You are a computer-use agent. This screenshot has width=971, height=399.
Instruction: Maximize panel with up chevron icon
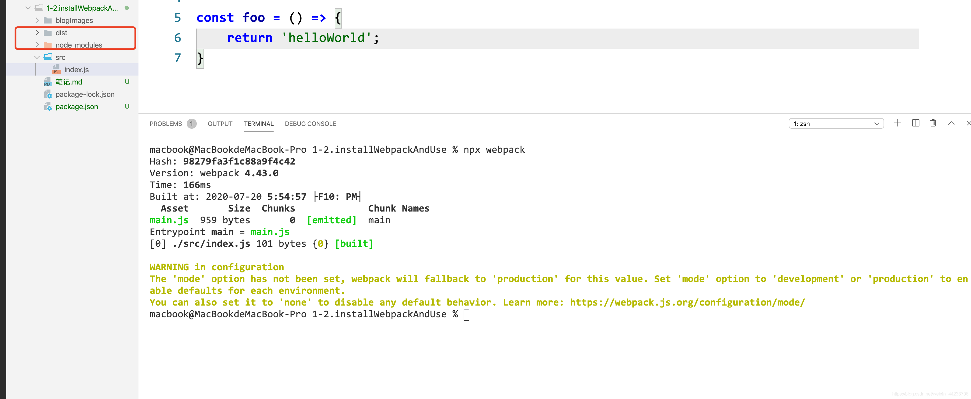pos(951,123)
